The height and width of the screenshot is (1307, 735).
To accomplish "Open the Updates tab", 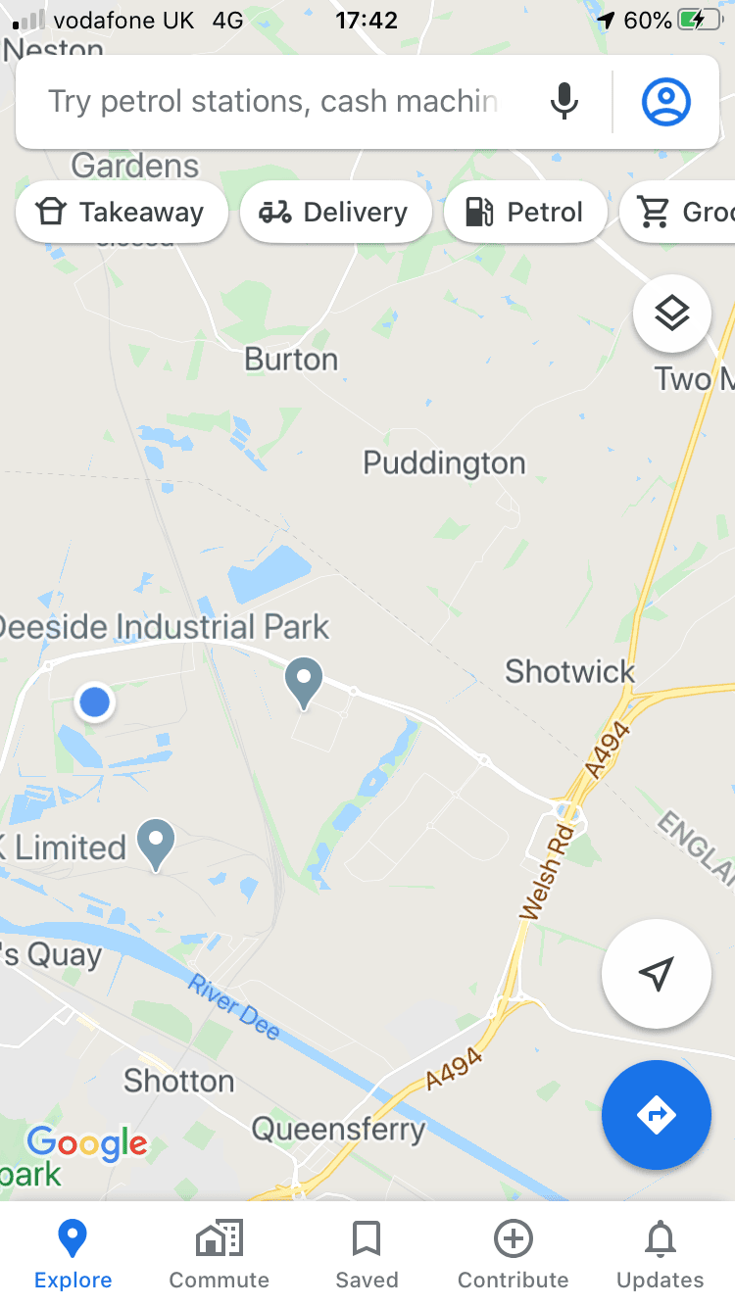I will coord(661,1255).
